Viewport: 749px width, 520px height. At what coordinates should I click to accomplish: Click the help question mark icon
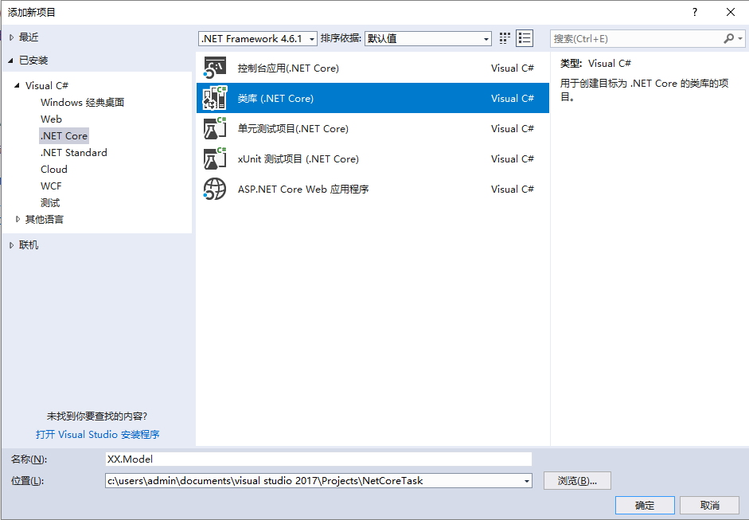(x=695, y=13)
